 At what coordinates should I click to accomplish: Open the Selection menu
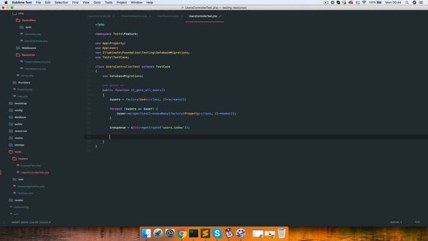coord(61,3)
